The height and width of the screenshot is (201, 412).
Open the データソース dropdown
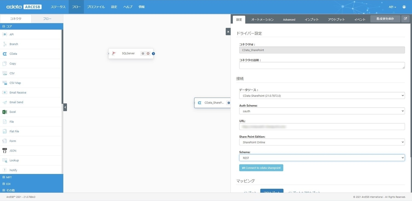(322, 96)
